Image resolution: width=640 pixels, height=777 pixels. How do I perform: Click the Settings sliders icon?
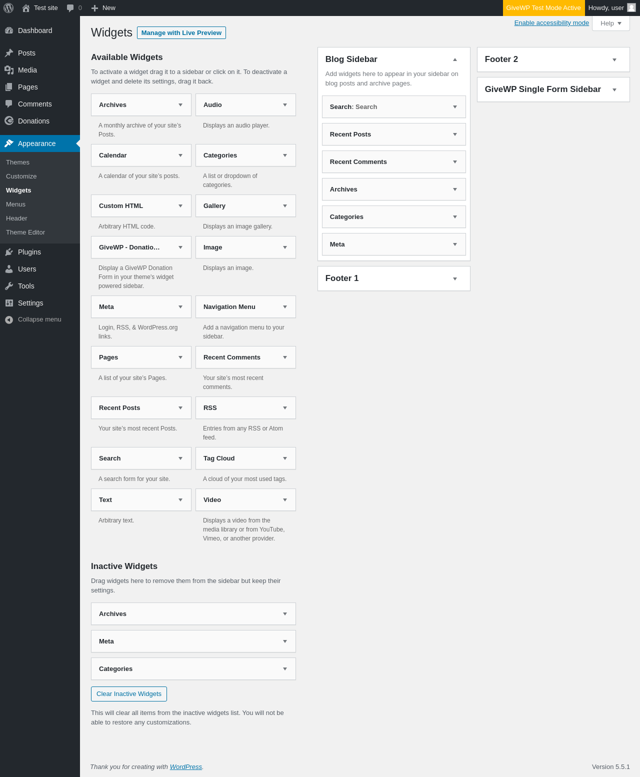pos(9,303)
